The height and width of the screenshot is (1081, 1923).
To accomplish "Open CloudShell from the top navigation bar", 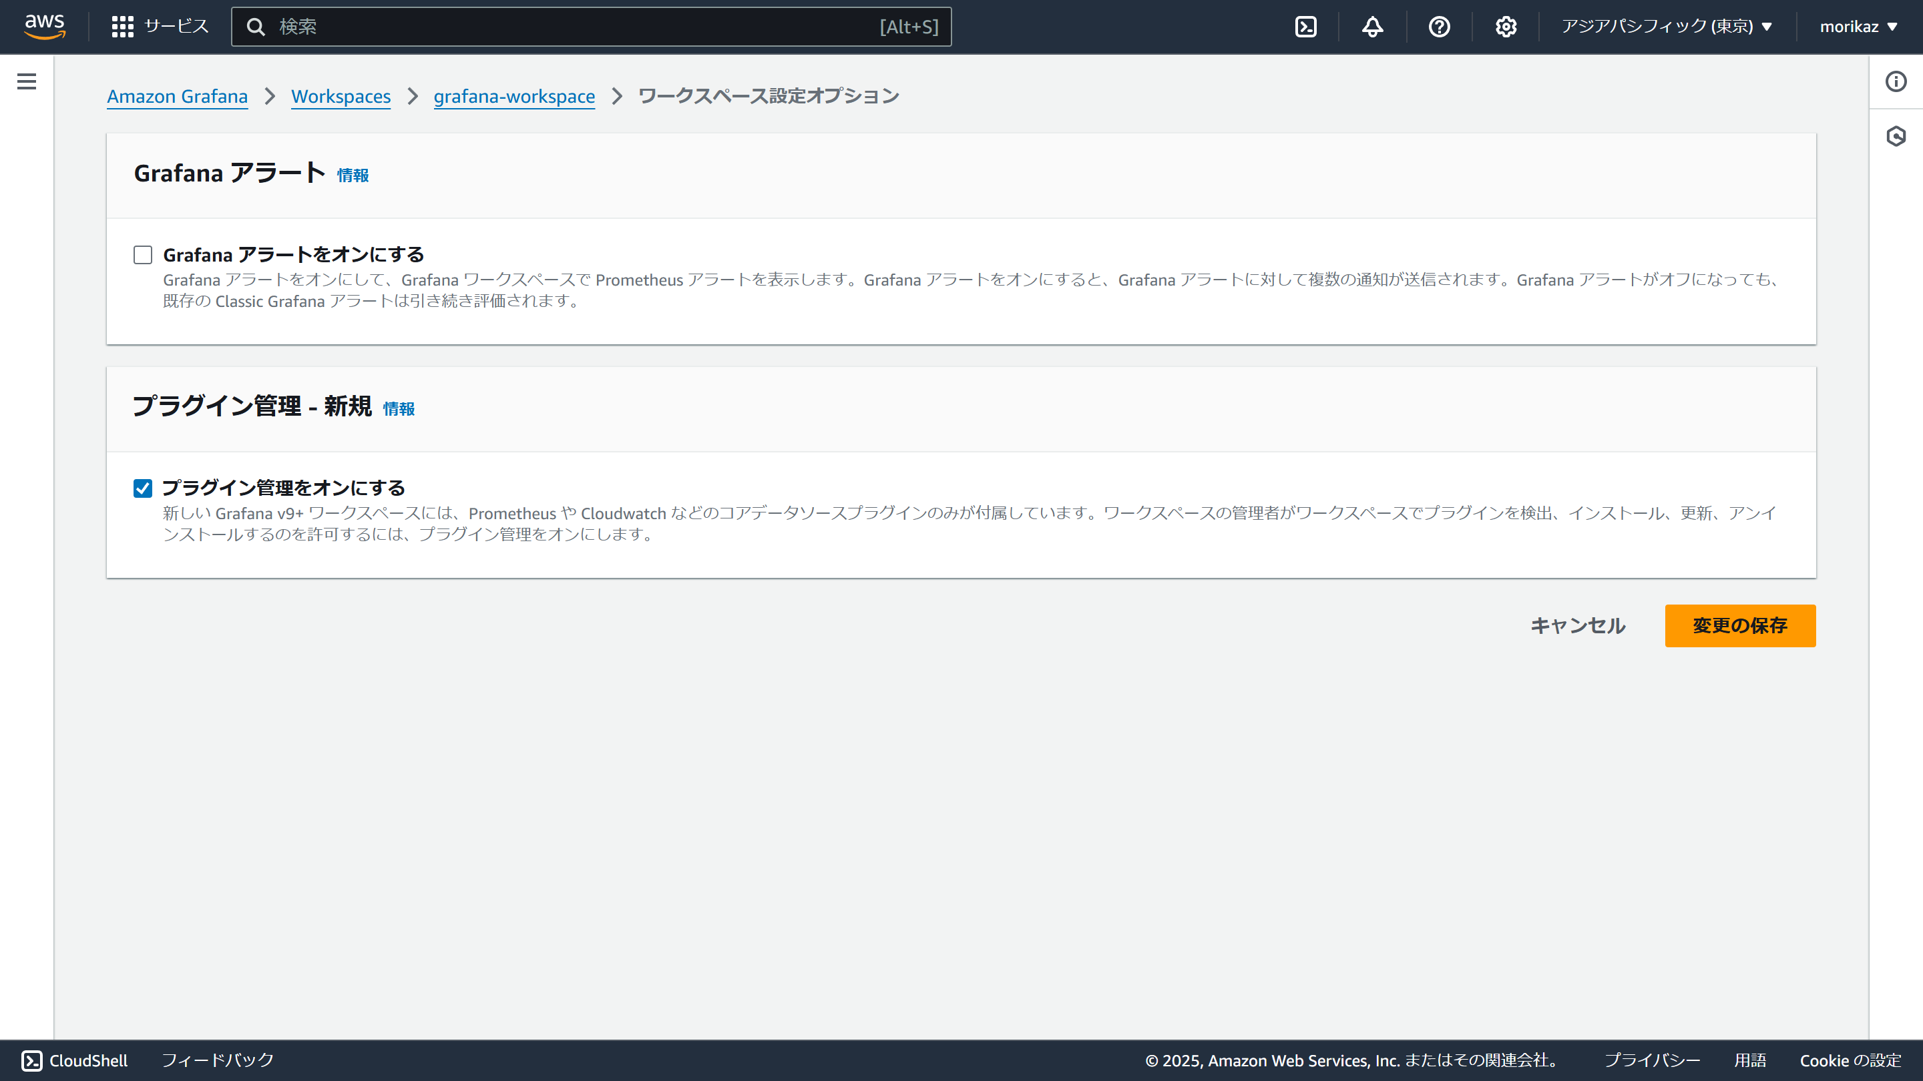I will [1305, 27].
